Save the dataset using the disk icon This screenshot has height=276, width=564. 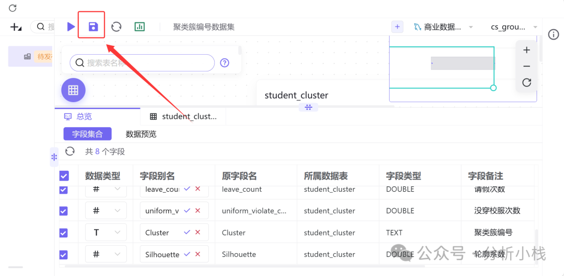coord(93,27)
